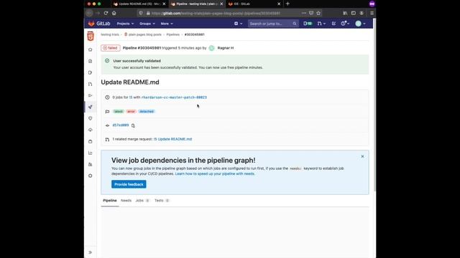Switch to the Pipeline tab
The image size is (460, 258).
110,201
